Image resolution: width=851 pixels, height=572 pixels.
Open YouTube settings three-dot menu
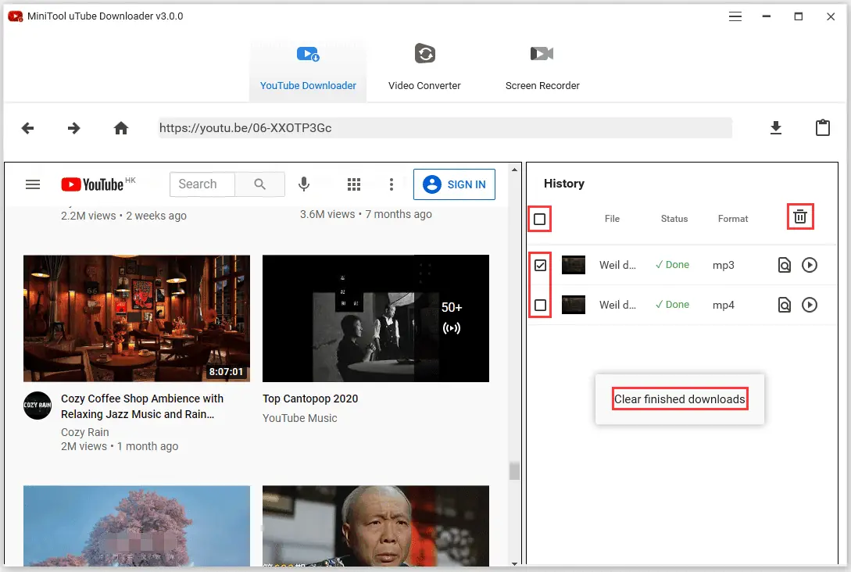click(392, 184)
